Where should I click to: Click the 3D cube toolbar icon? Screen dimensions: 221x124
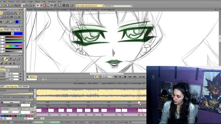(x=37, y=6)
